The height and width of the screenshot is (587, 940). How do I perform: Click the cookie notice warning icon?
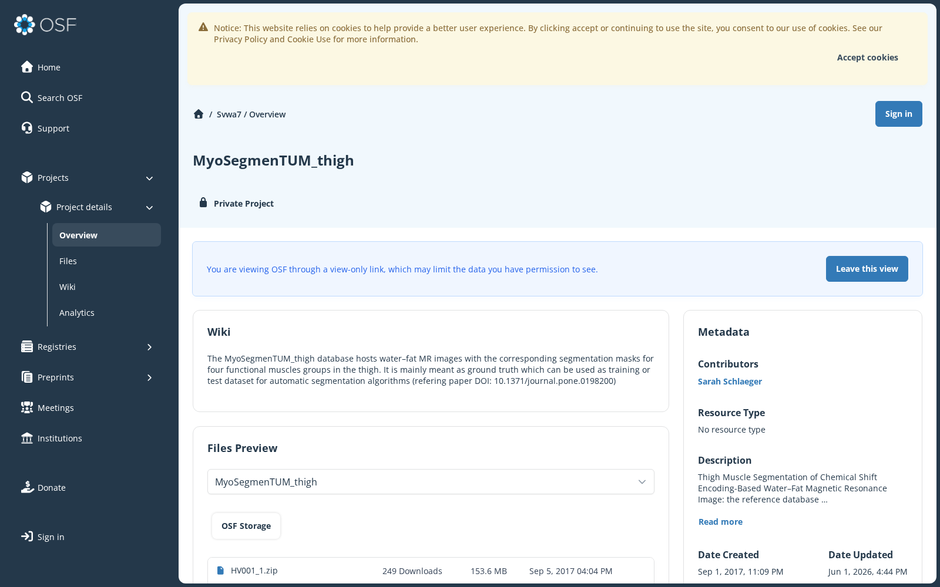click(x=203, y=27)
